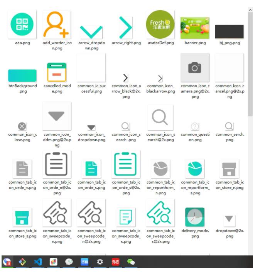Click the add_worder_icon.png user icon
The width and height of the screenshot is (260, 272).
point(57,25)
